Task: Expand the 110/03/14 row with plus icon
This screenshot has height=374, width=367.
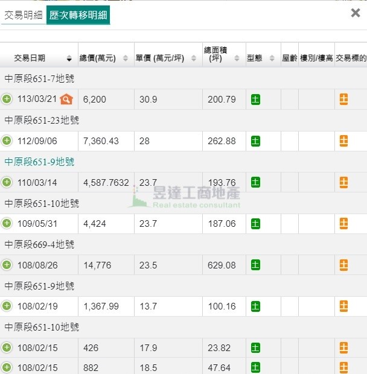Action: click(7, 182)
